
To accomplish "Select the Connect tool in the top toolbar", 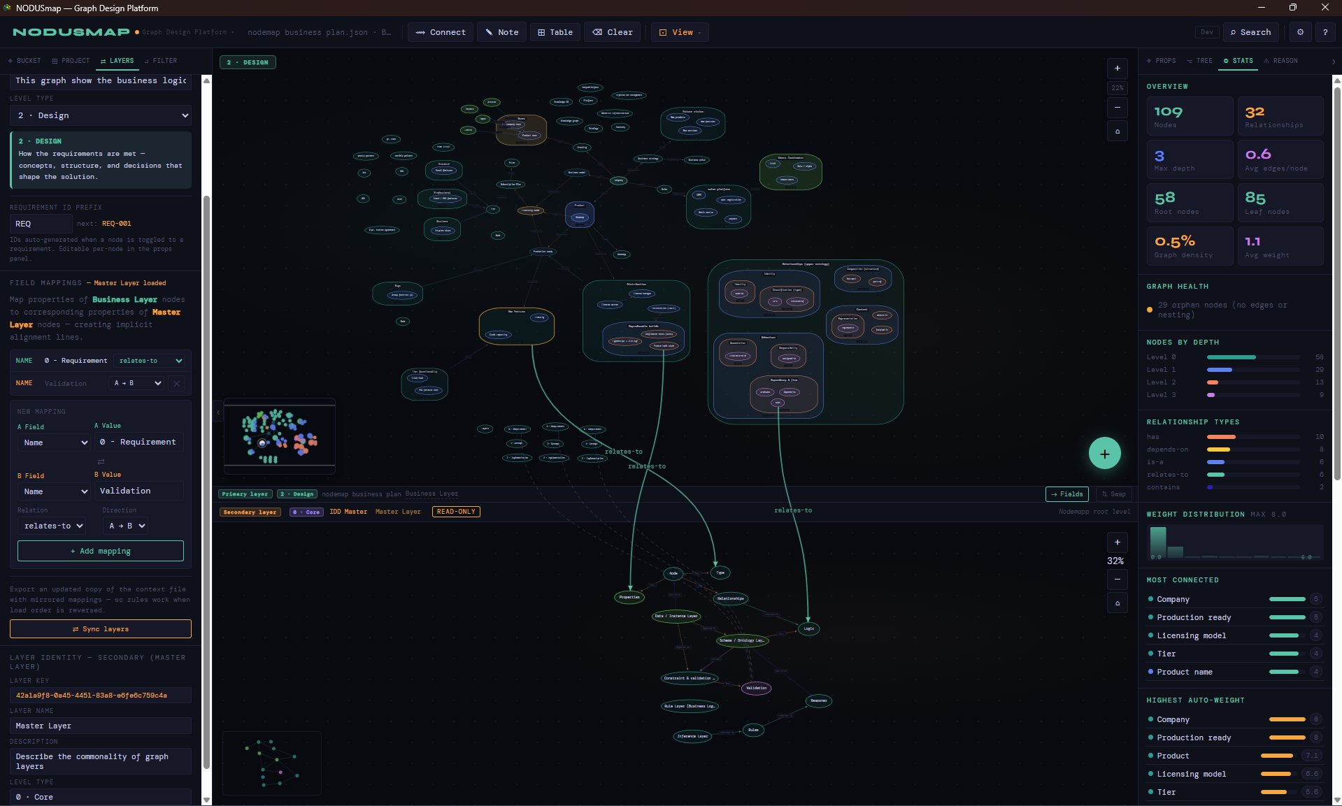I will point(440,32).
